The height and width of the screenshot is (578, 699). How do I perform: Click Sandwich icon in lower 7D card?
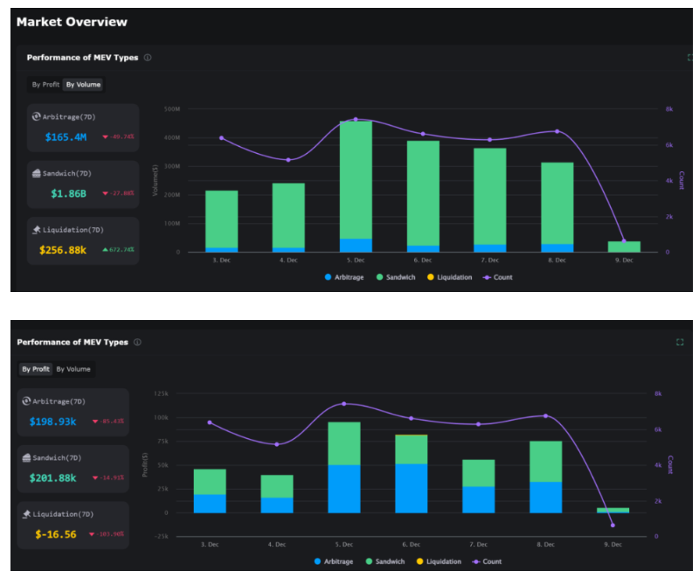pyautogui.click(x=26, y=457)
